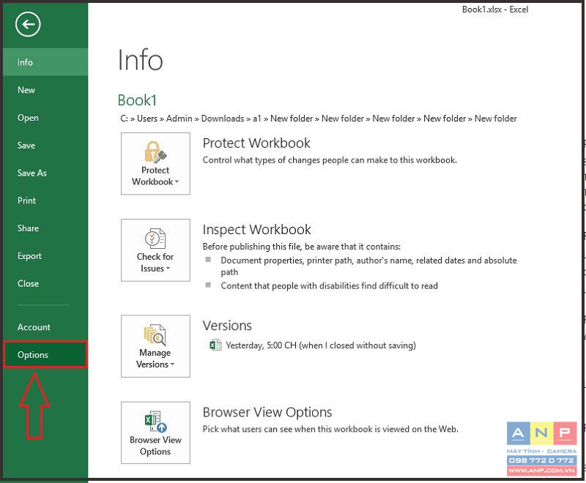Click the Info page heading
The height and width of the screenshot is (483, 586).
[141, 60]
